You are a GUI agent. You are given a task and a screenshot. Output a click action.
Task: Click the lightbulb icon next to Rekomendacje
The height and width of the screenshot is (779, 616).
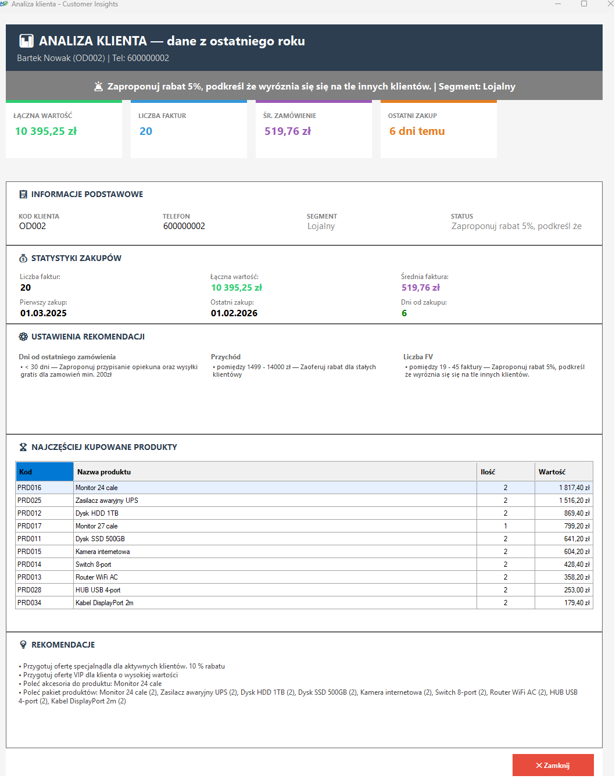[x=23, y=645]
